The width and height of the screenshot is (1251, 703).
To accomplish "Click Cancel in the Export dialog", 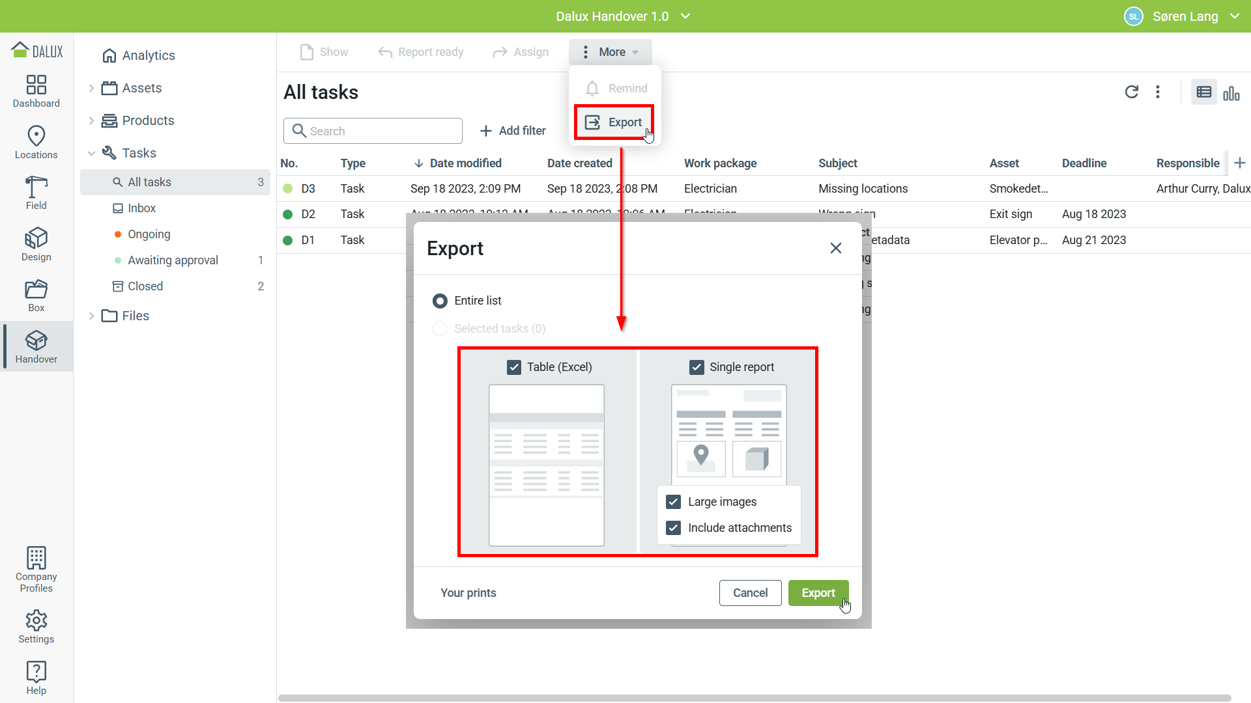I will click(x=751, y=593).
